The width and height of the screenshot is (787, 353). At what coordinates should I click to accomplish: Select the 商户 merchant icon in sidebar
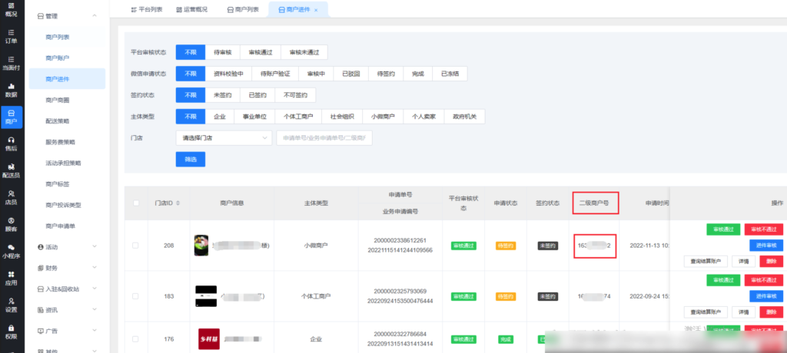[x=11, y=117]
